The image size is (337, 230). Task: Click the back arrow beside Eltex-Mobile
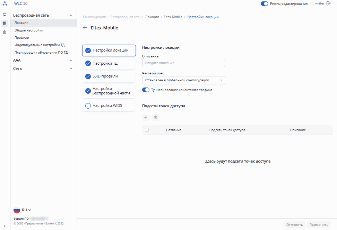(85, 28)
